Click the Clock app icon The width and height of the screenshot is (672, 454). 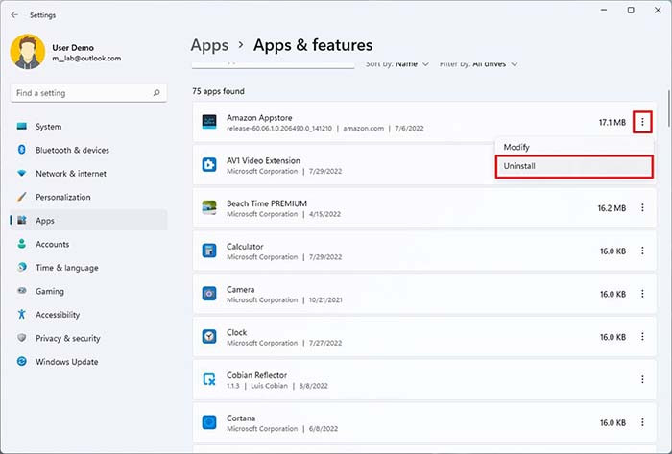click(x=209, y=336)
